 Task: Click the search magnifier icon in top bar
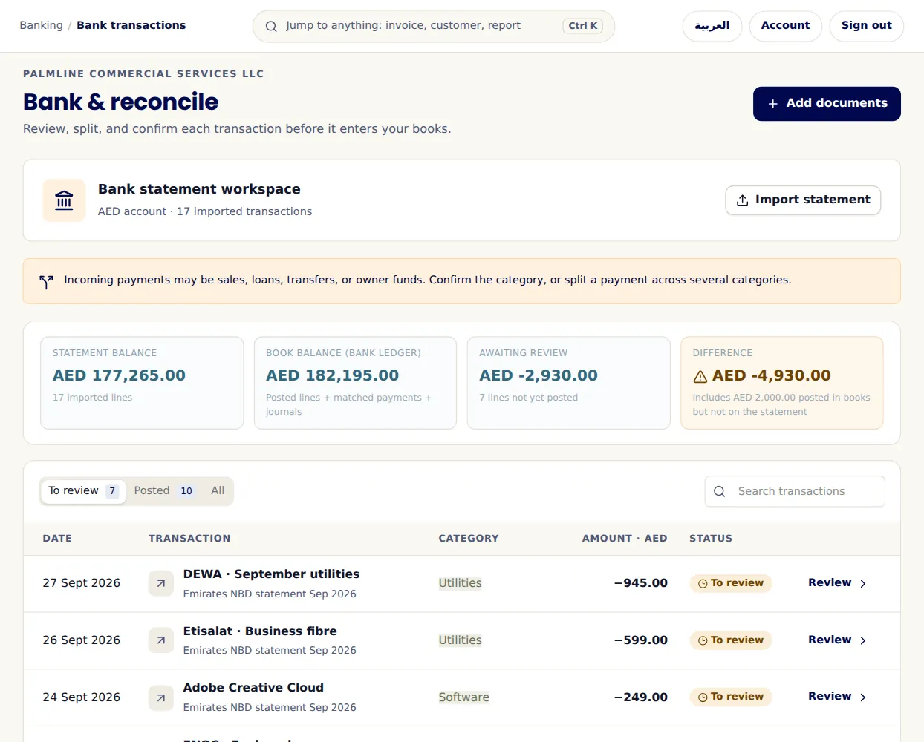[271, 26]
